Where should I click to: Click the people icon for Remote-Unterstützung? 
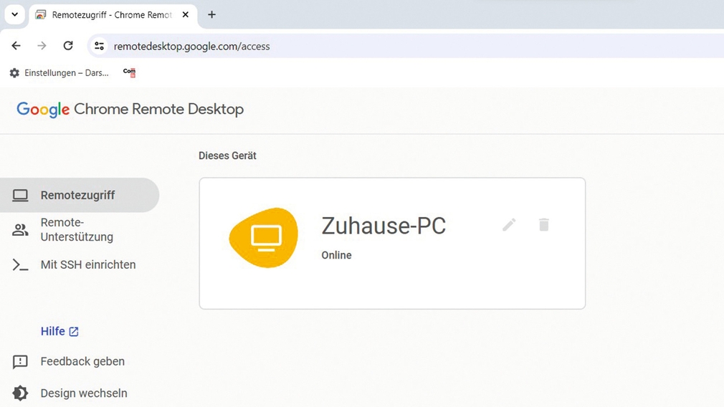[x=20, y=230]
